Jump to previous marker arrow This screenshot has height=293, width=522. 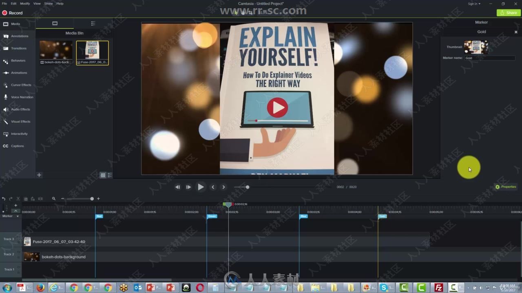(x=213, y=187)
